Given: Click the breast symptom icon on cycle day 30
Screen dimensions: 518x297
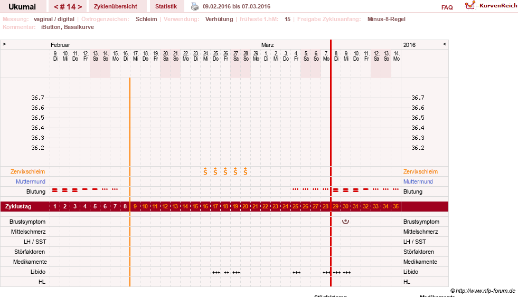Looking at the screenshot, I should click(x=345, y=222).
